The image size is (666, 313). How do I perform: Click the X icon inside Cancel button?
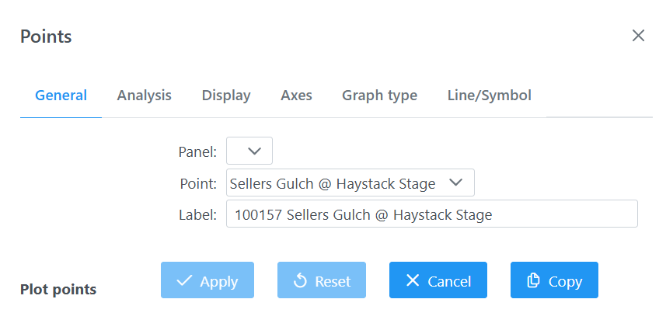(x=413, y=280)
